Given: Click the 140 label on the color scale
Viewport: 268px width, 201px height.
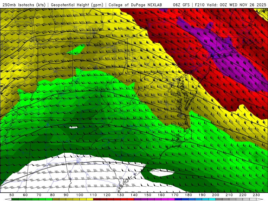Looking at the screenshot, I should pyautogui.click(x=134, y=195).
